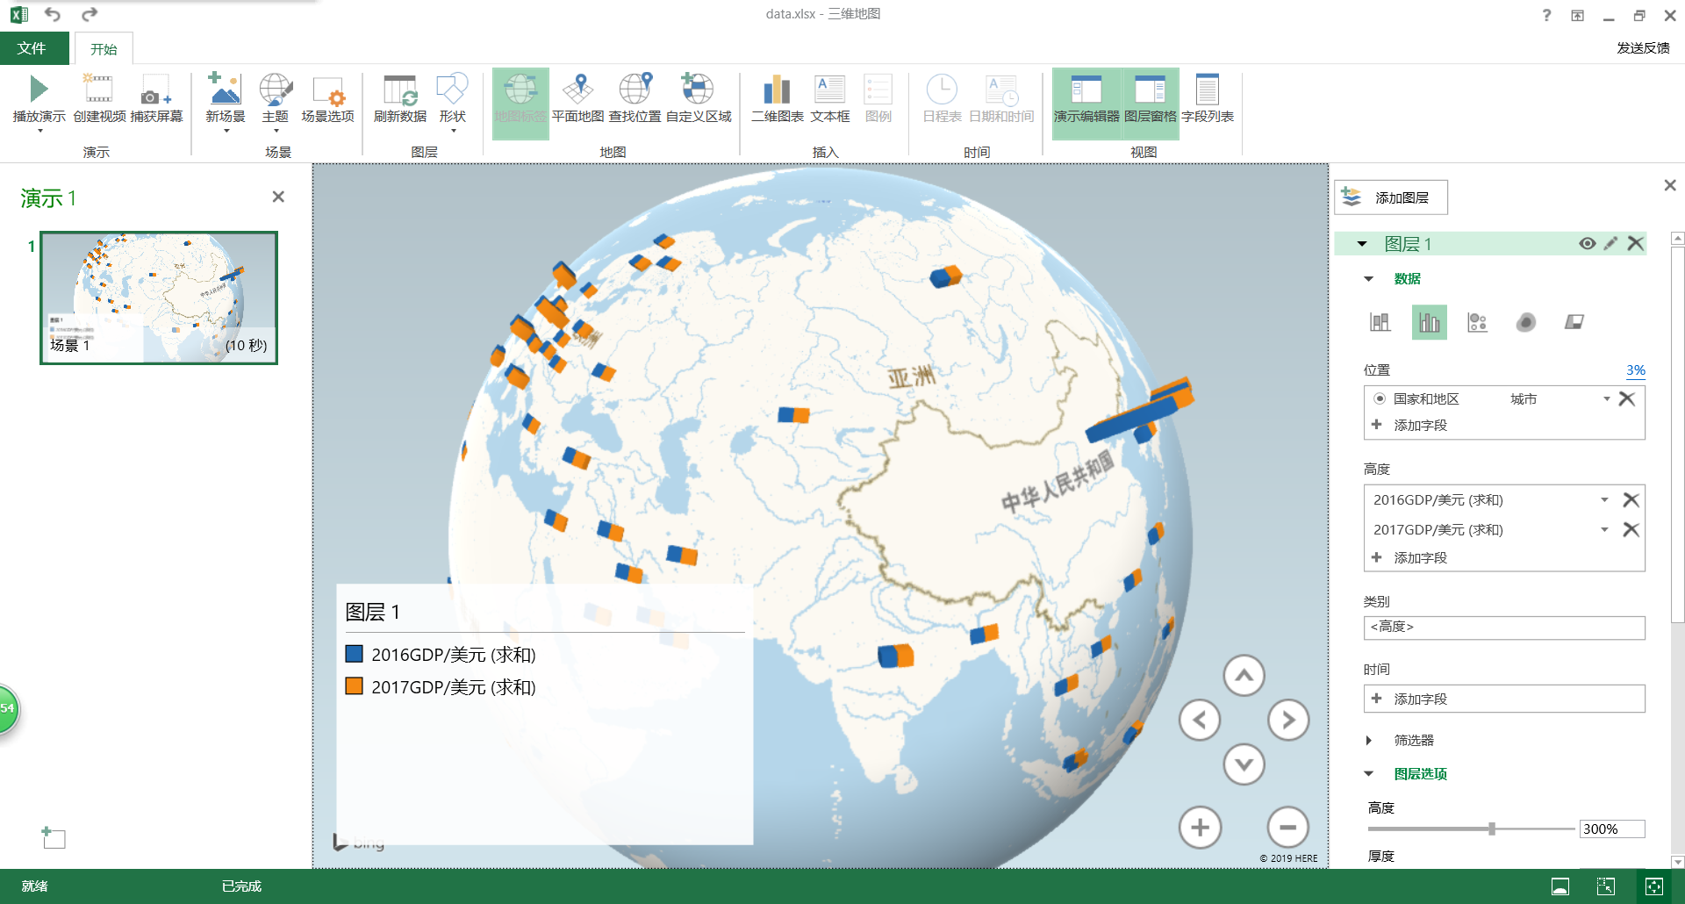The height and width of the screenshot is (904, 1685).
Task: Select the 开始 ribbon tab
Action: 104,49
